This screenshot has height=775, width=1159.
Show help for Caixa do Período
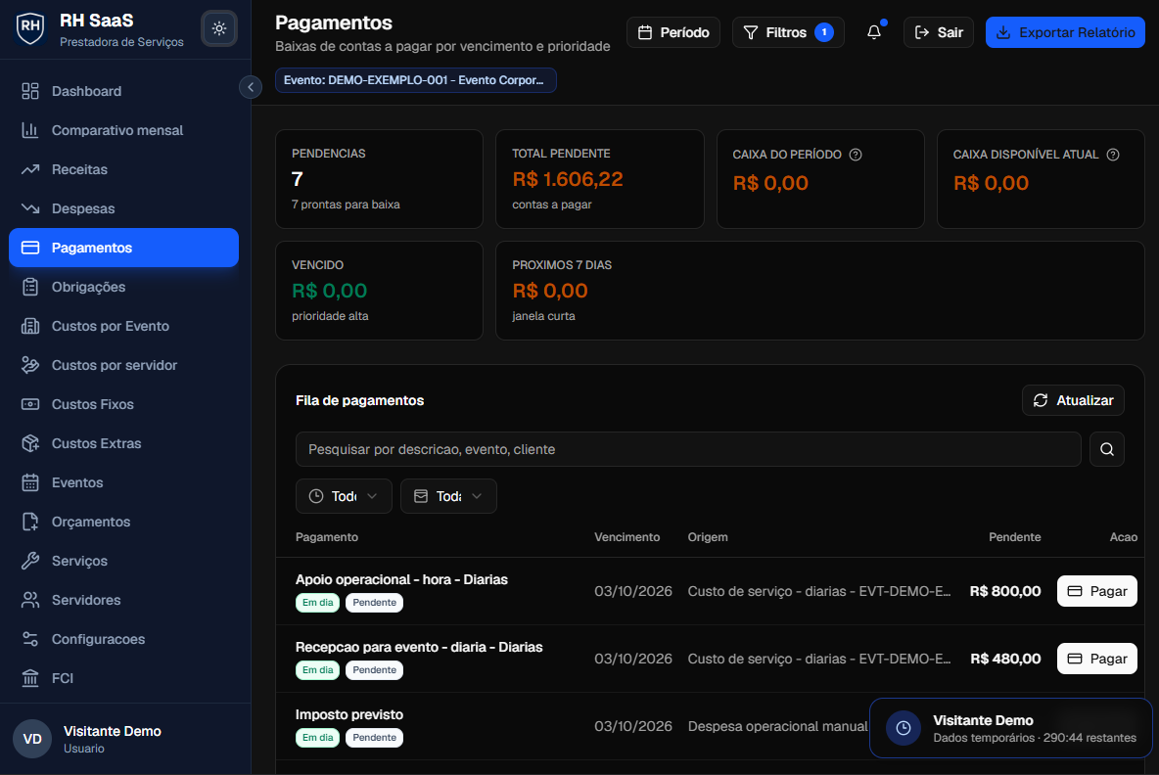[x=856, y=155]
